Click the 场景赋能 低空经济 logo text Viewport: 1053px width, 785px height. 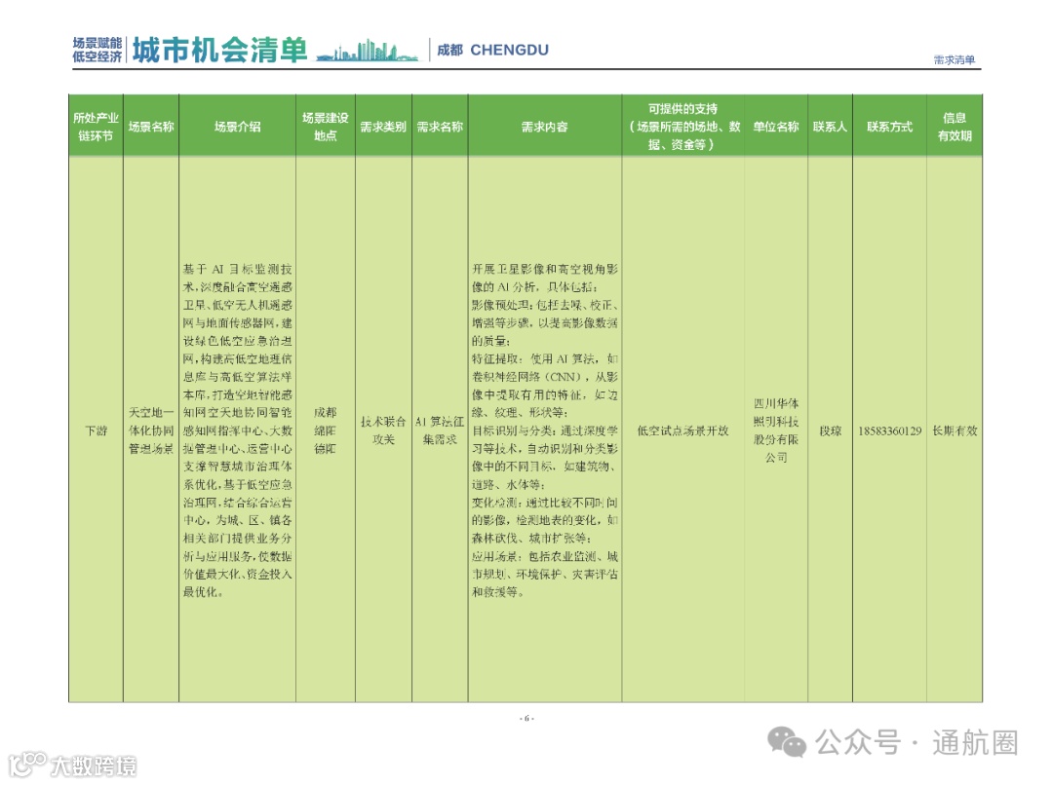tap(97, 51)
